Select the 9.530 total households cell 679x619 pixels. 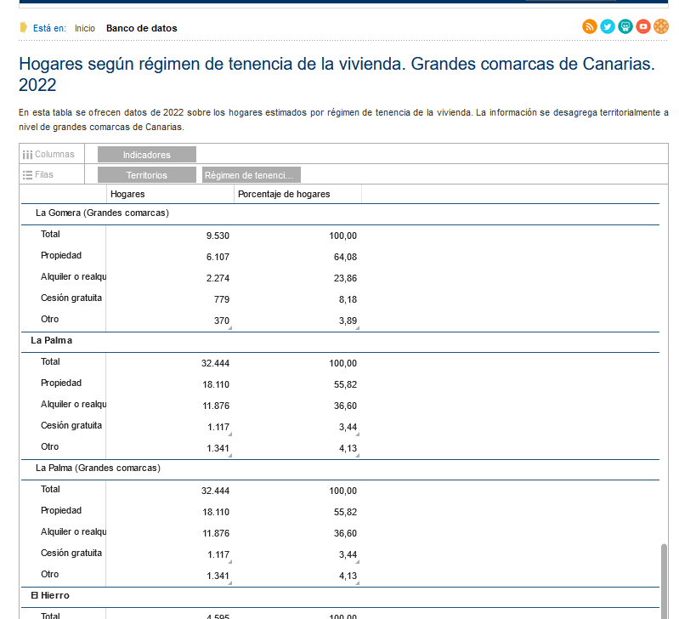(218, 236)
